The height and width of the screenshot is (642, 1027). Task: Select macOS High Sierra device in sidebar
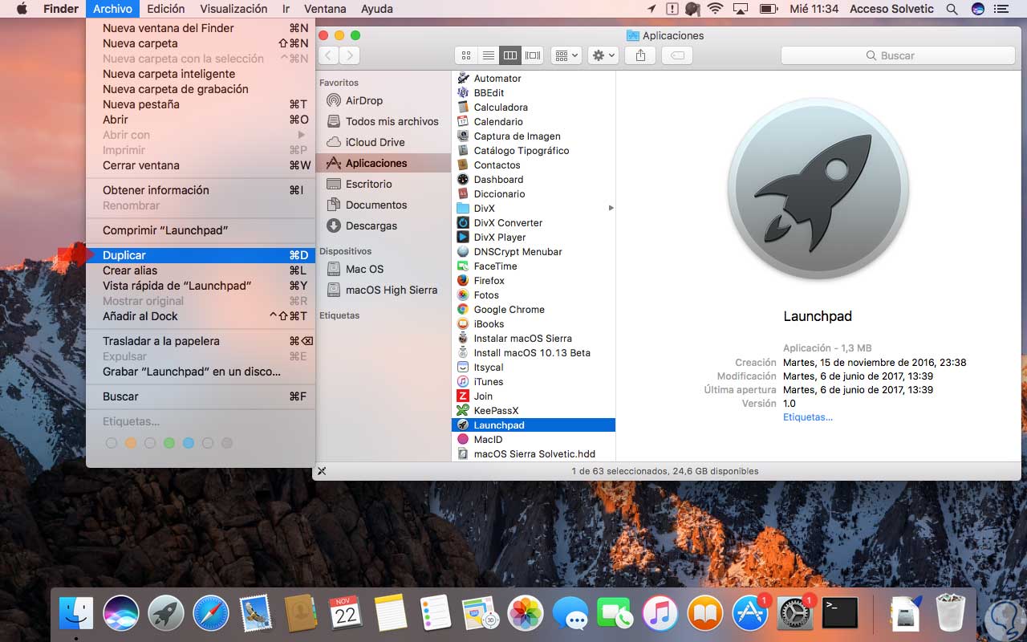[x=384, y=290]
